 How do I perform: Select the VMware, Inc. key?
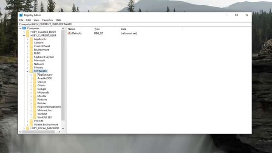pyautogui.click(x=45, y=110)
